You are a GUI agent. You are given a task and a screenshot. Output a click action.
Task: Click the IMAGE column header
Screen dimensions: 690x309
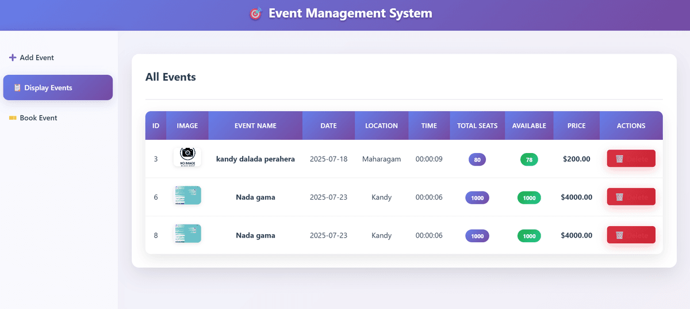[x=187, y=125]
